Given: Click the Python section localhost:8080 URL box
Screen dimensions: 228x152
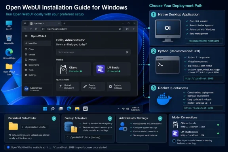Looking at the screenshot, I should tap(203, 78).
